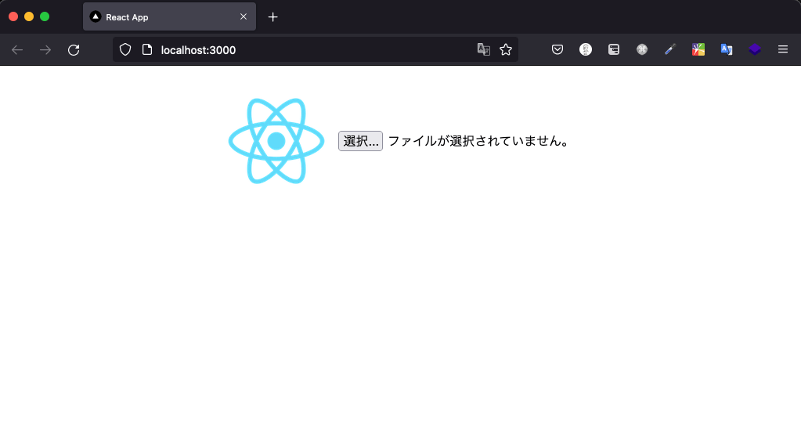Close the window with red button

click(x=13, y=17)
